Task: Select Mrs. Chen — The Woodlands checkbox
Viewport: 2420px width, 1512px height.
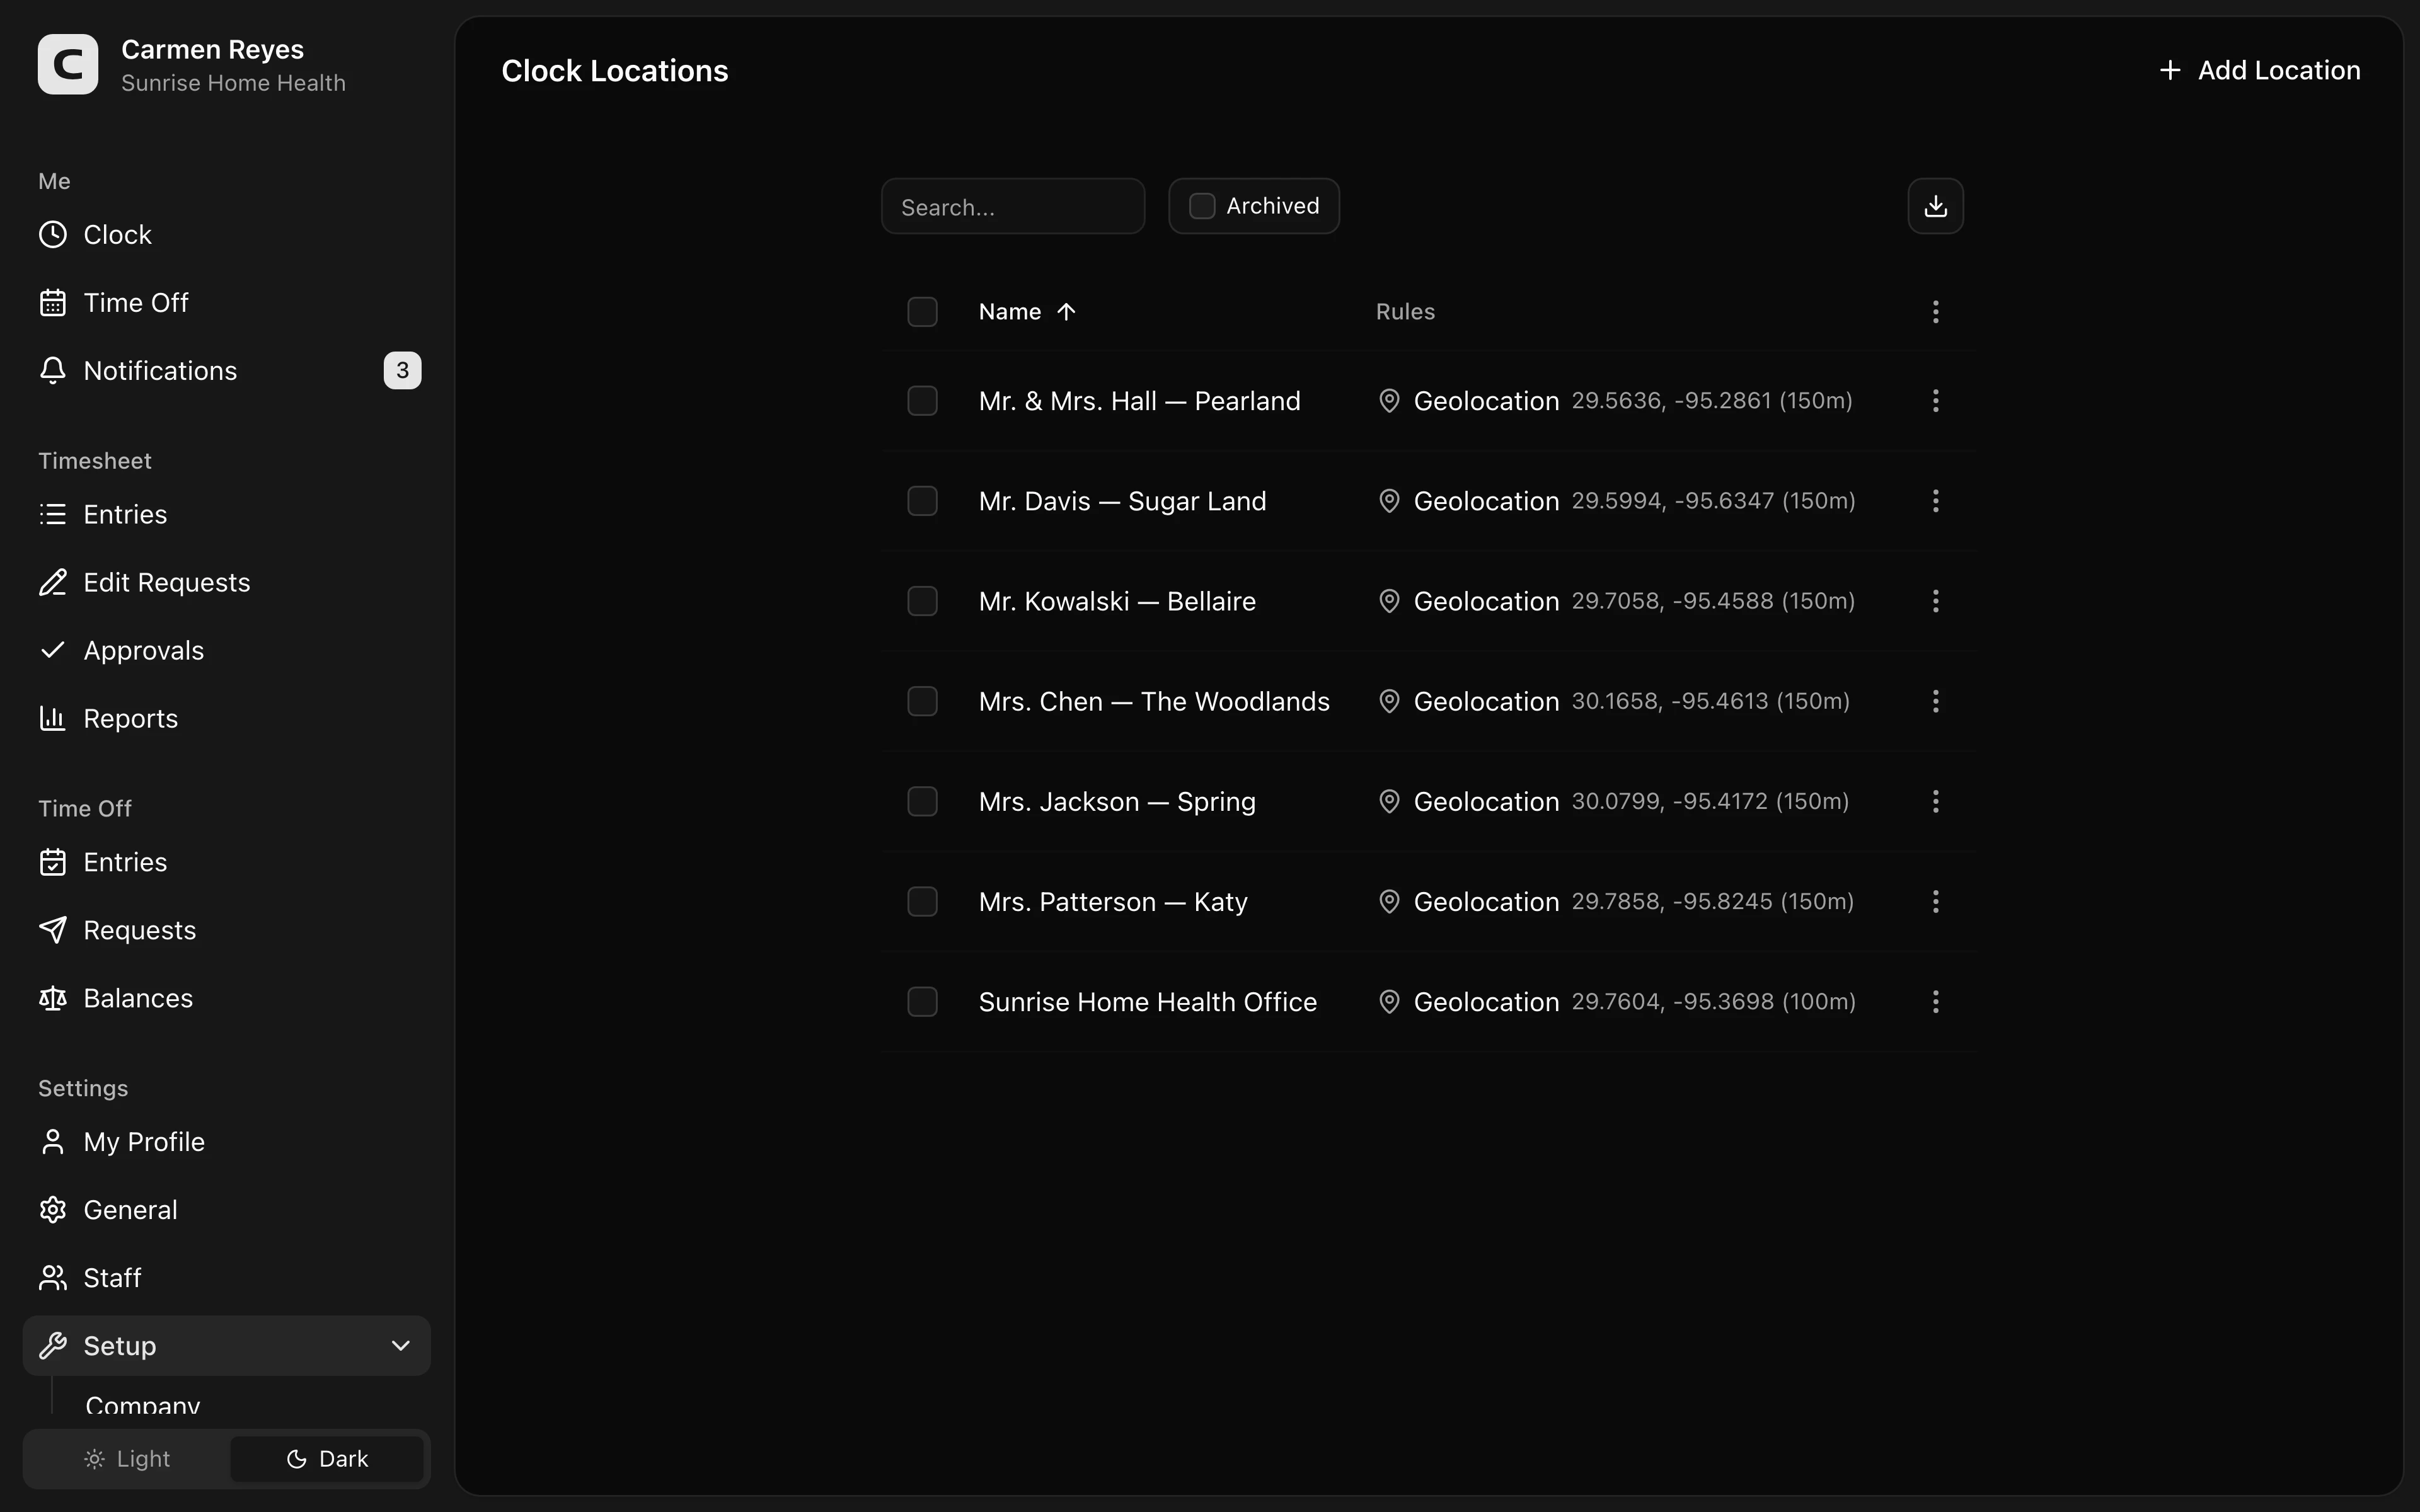Action: click(922, 701)
